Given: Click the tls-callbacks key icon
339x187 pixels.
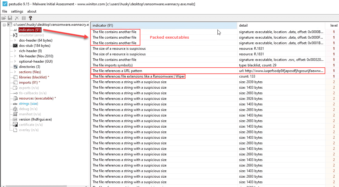Looking at the screenshot, I should [15, 93].
